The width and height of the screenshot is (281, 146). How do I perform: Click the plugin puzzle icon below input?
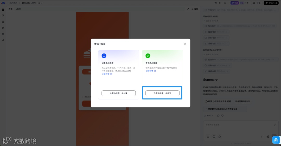click(220, 137)
